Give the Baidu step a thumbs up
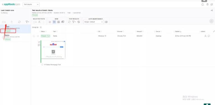 (x=39, y=45)
